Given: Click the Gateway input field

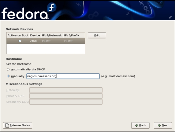Looking at the screenshot, I should point(66,90).
